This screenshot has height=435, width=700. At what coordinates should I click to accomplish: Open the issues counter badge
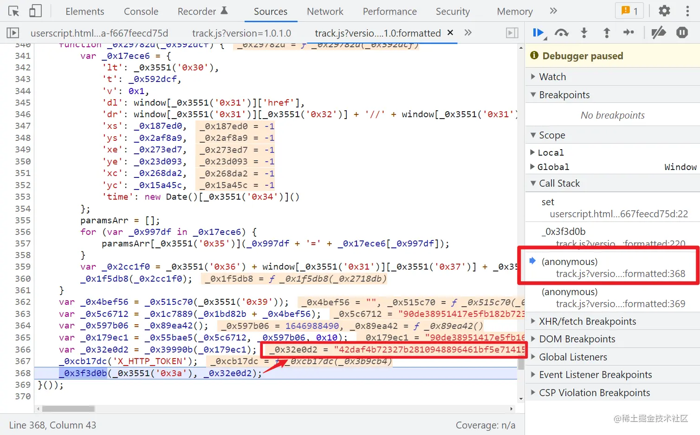(629, 11)
